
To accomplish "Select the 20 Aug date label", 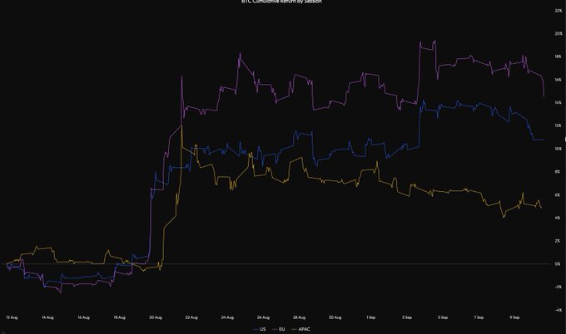I will click(x=156, y=317).
